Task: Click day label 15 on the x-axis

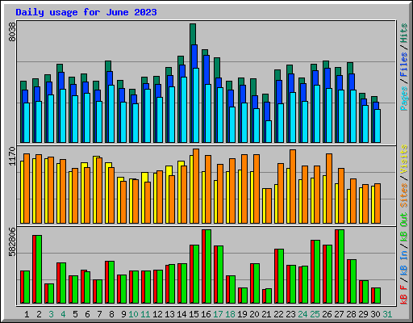Action: (x=194, y=314)
